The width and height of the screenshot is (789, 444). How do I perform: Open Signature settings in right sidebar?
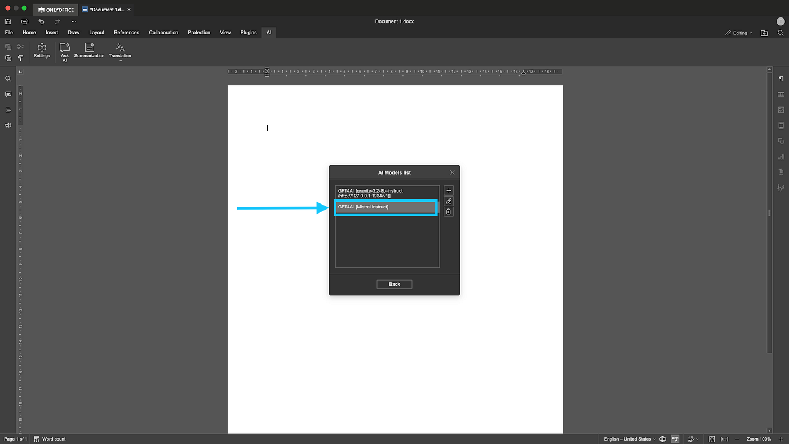[781, 188]
